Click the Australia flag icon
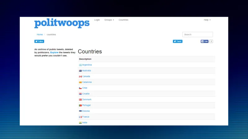Viewport: 248px width, 139px height. click(80, 71)
